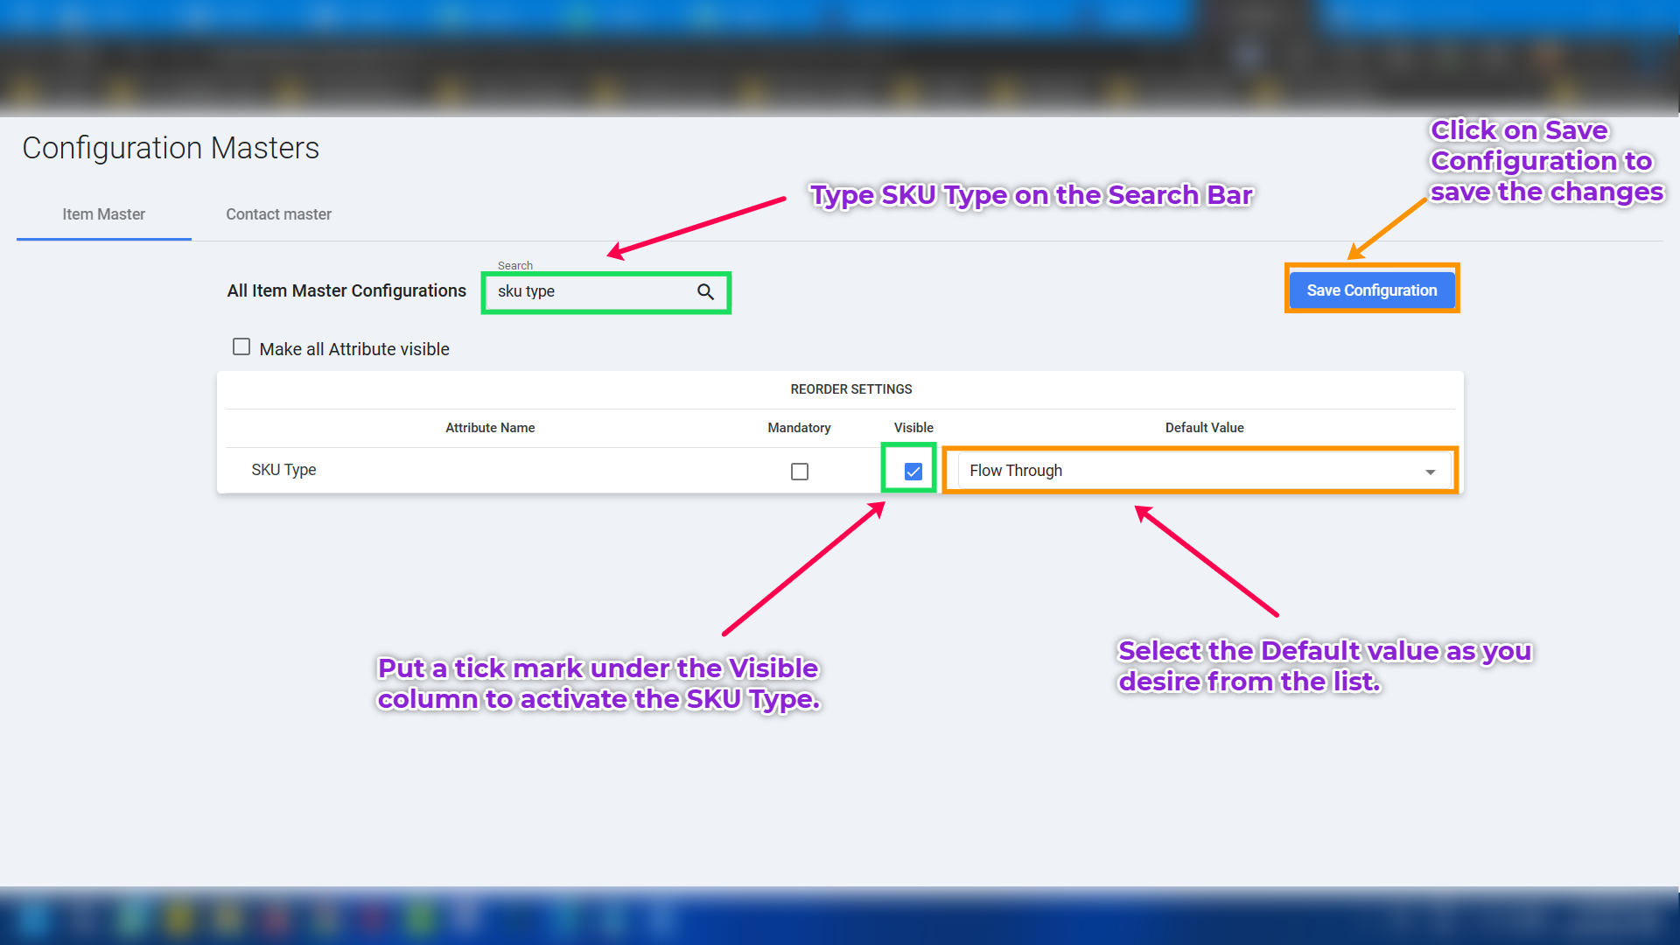
Task: Click the Configuration Masters page heading
Action: point(171,148)
